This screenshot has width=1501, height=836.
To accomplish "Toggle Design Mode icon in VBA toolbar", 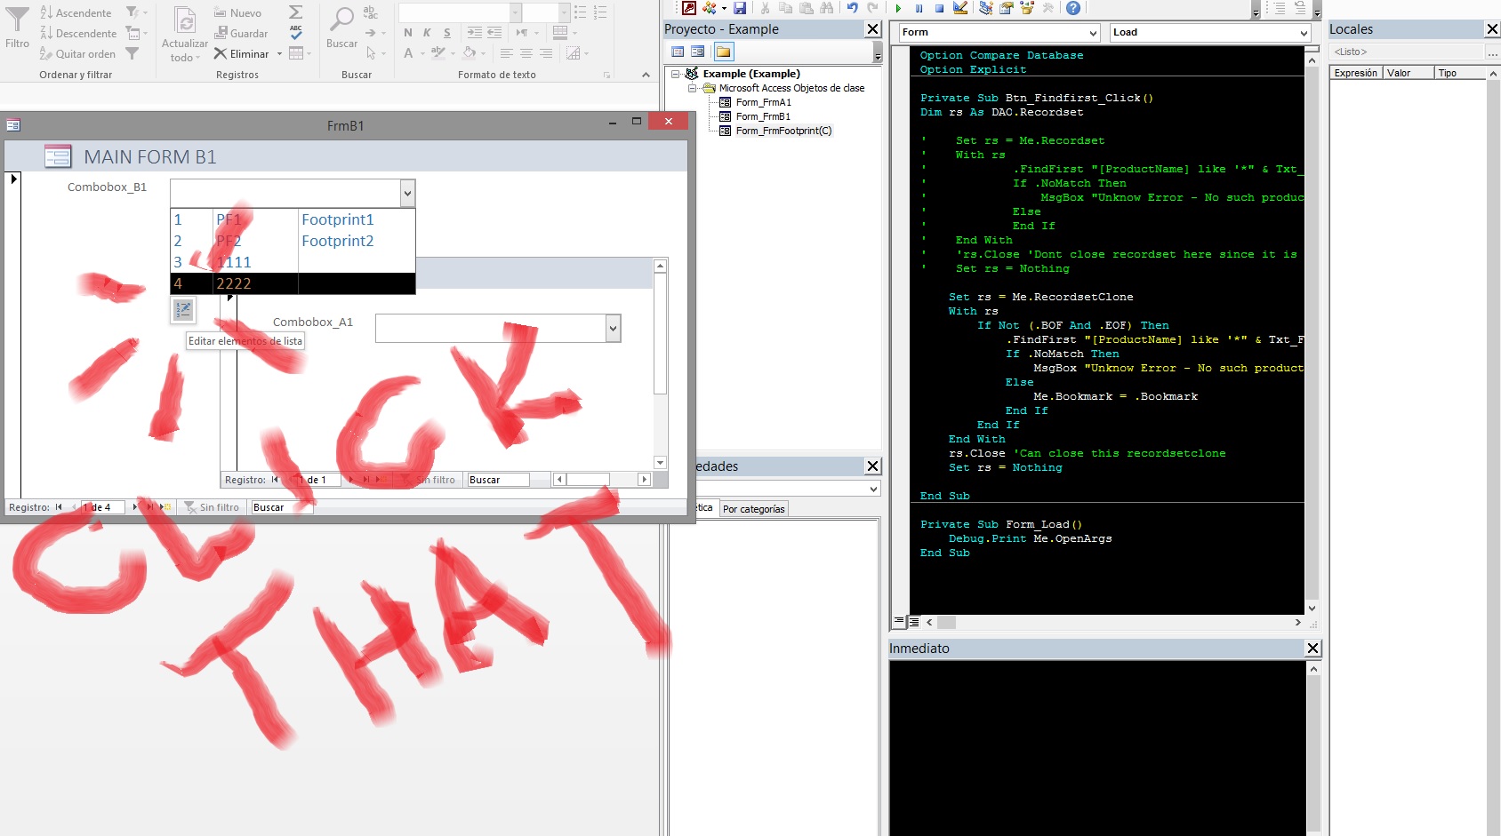I will [x=960, y=8].
